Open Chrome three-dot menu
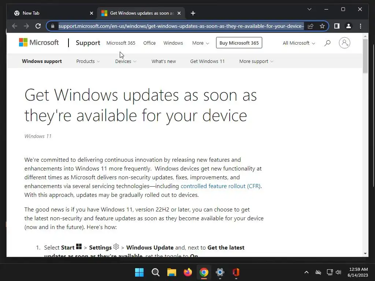The width and height of the screenshot is (375, 281). pos(360,26)
